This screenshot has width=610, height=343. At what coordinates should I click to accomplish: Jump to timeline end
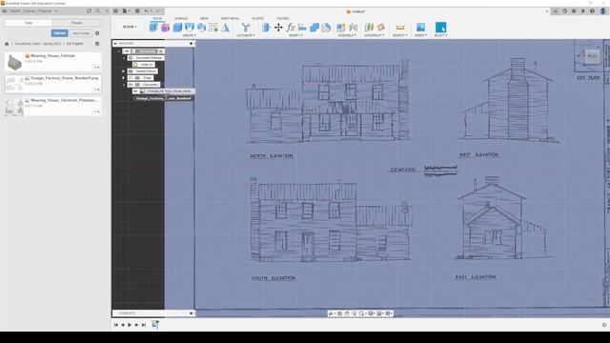pyautogui.click(x=144, y=325)
